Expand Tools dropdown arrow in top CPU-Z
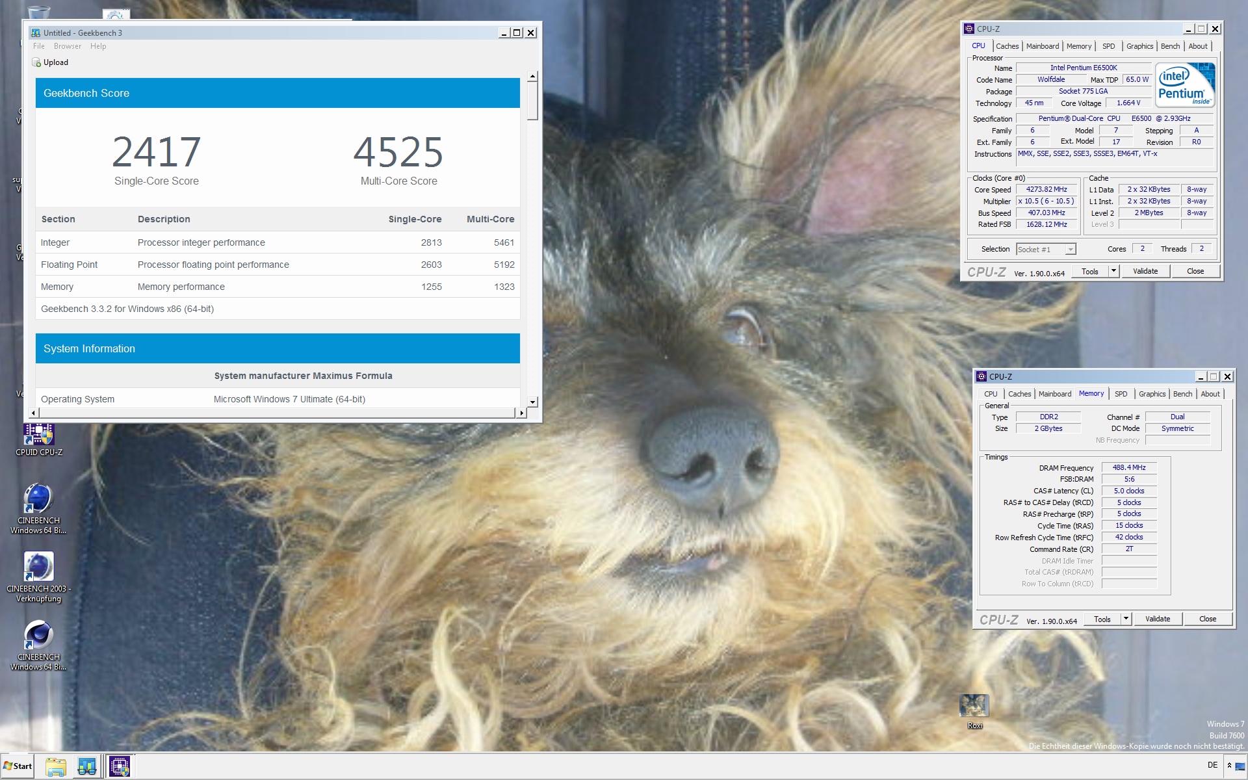This screenshot has width=1248, height=780. tap(1113, 271)
